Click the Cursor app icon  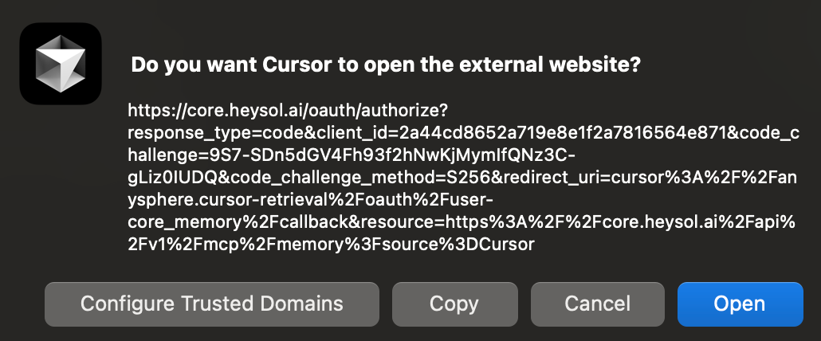[x=61, y=64]
